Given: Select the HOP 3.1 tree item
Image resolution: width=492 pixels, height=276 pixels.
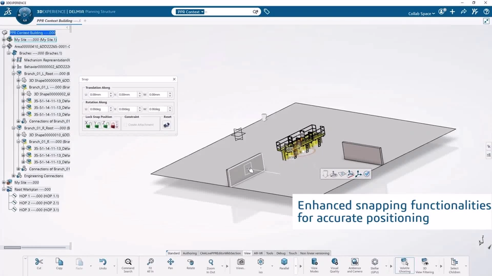Looking at the screenshot, I should click(39, 210).
